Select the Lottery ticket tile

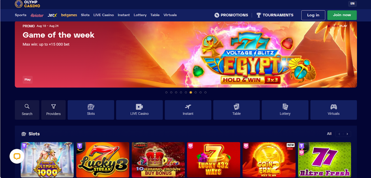pyautogui.click(x=285, y=110)
